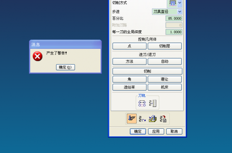Click the 角 corner control button
232x153 pixels.
point(130,79)
